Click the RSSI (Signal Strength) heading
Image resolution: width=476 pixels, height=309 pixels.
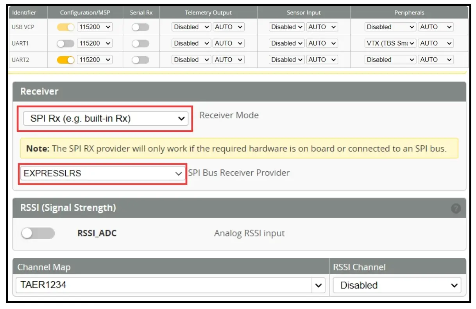coord(68,208)
